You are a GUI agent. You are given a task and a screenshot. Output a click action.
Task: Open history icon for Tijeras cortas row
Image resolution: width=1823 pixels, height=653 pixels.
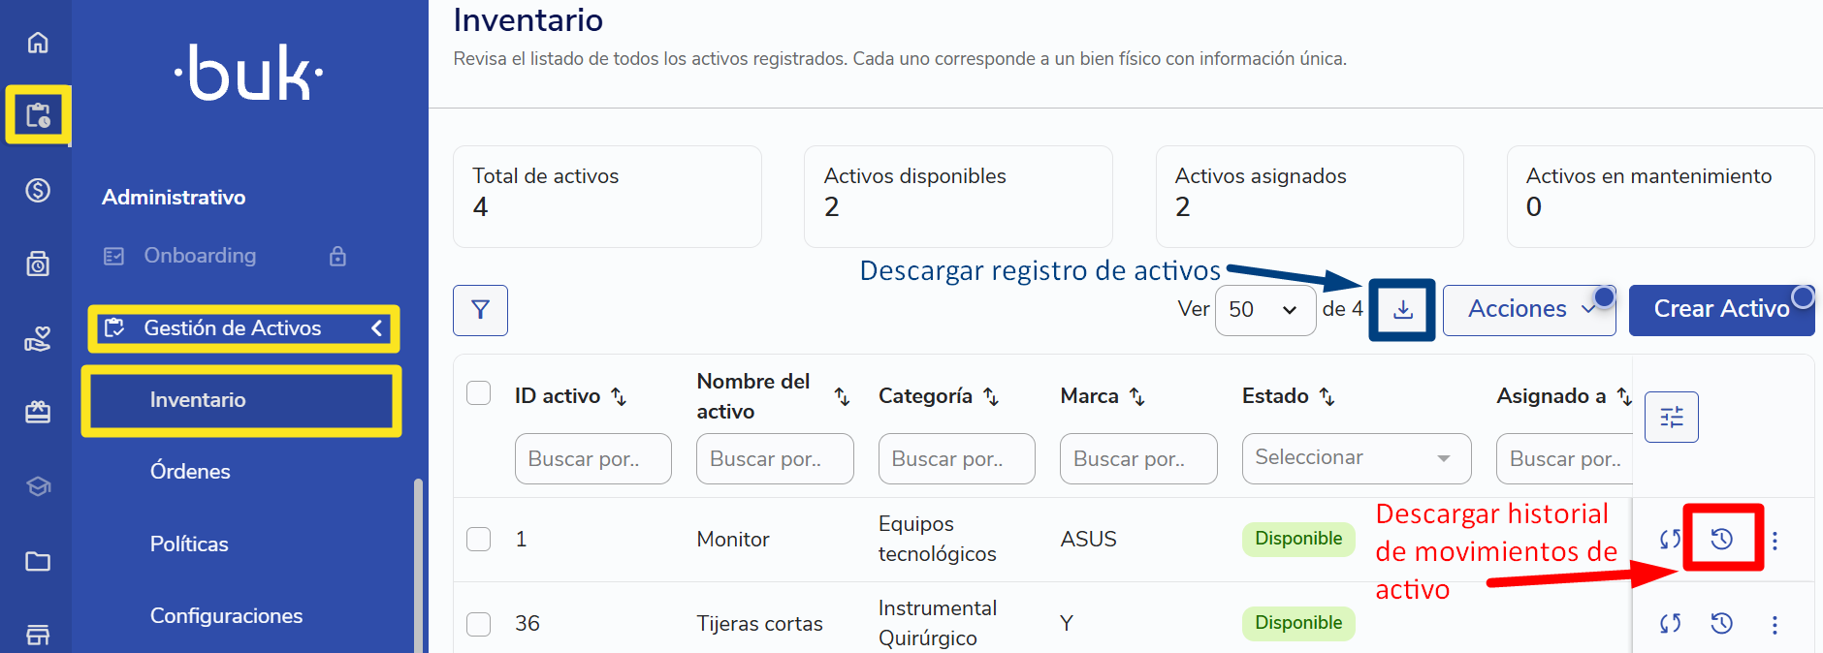pyautogui.click(x=1722, y=624)
